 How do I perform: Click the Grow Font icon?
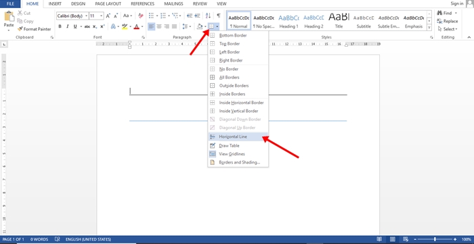coord(108,16)
